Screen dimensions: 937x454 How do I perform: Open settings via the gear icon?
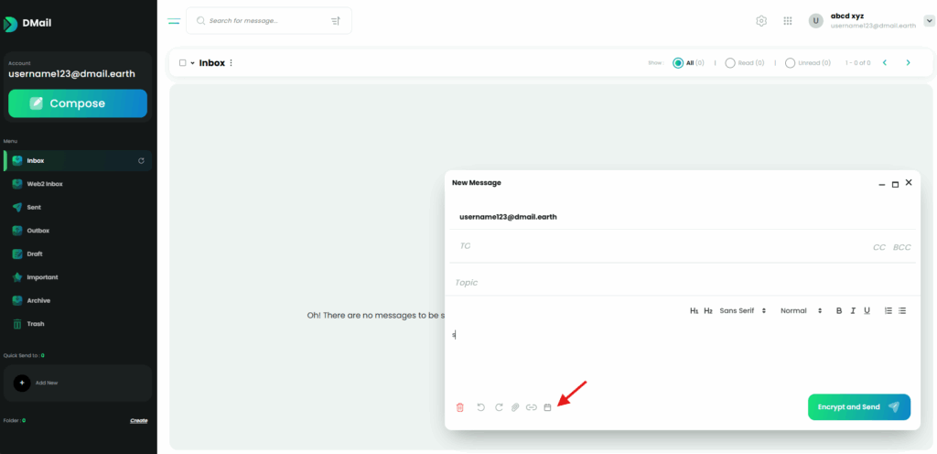tap(761, 21)
